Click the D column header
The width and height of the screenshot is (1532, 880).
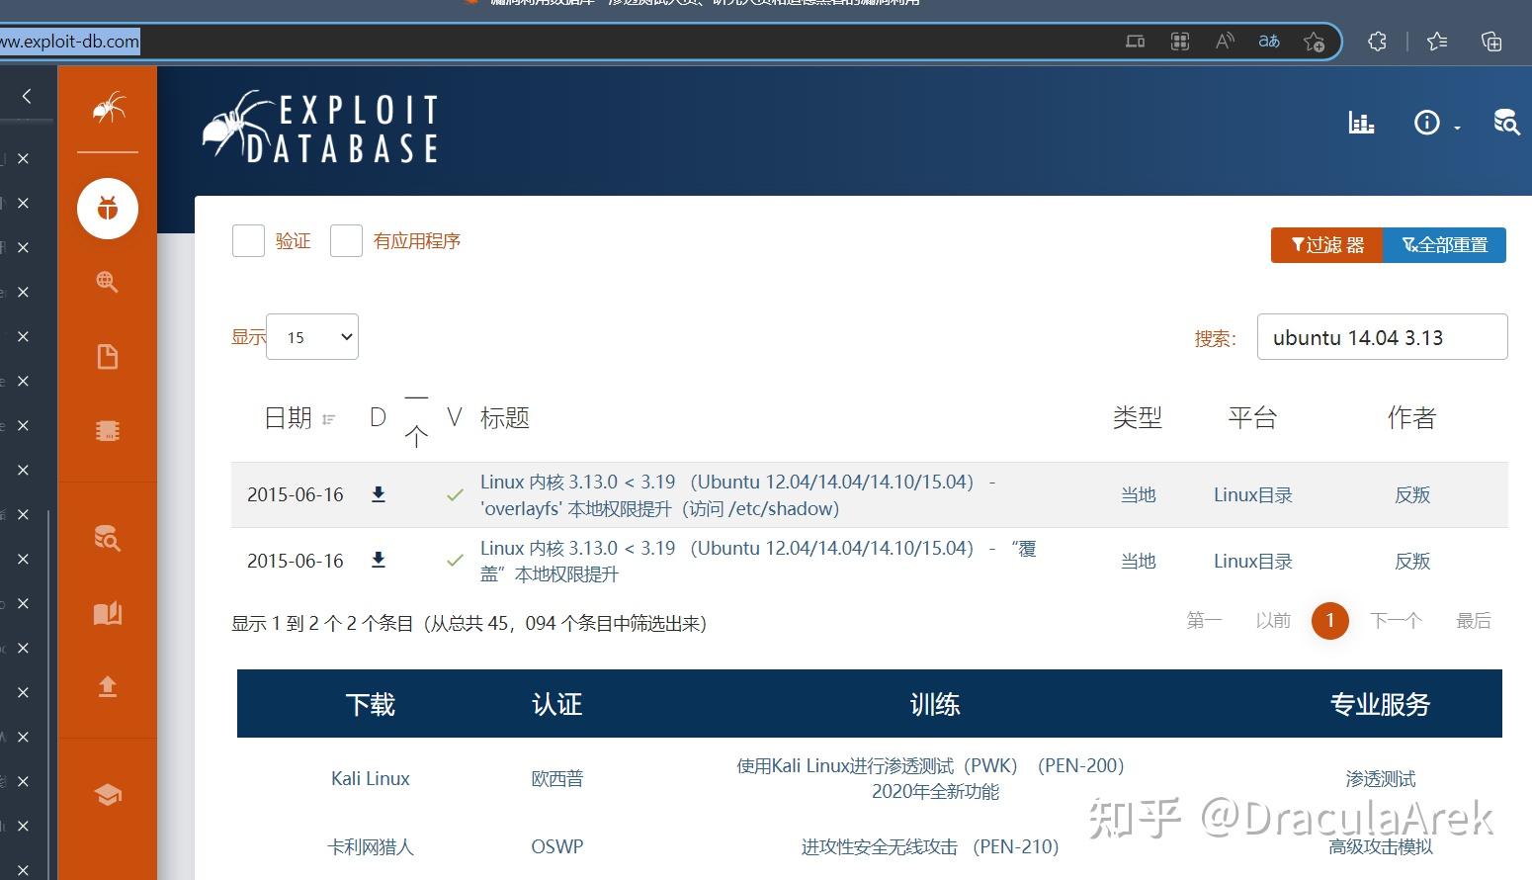378,418
